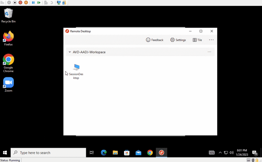Screen dimensions: 262x162
Task: Open Remote Desktop toolbar overflow menu
Action: (x=211, y=40)
